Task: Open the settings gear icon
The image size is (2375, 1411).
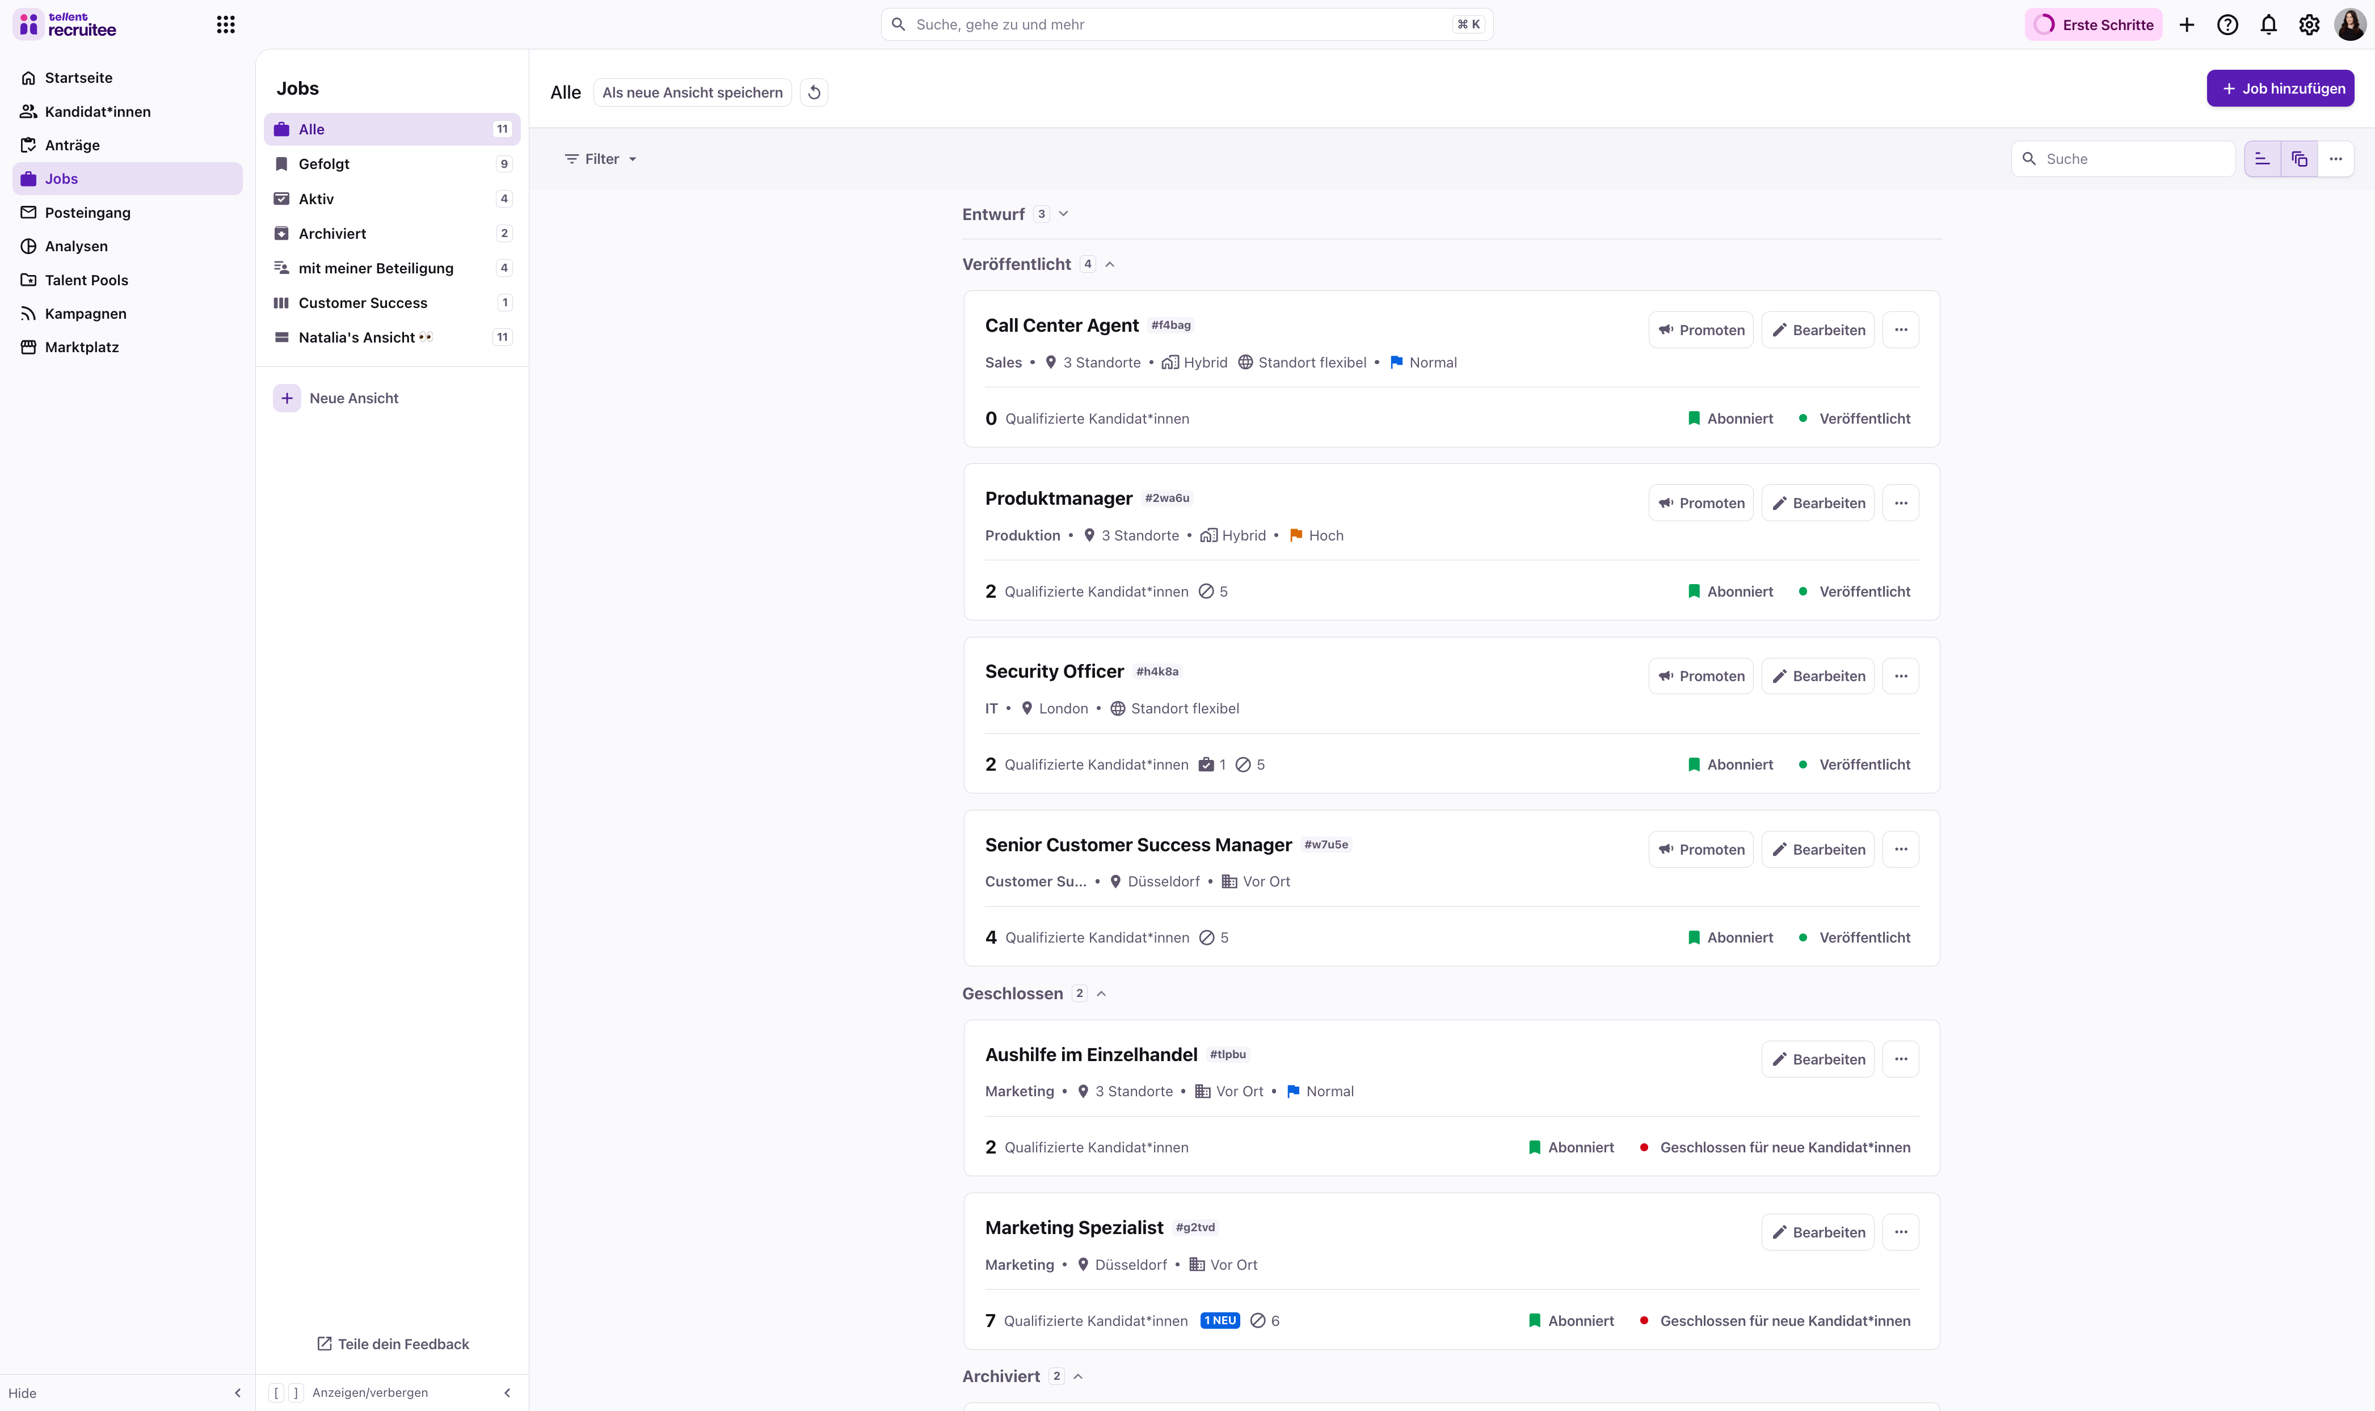Action: point(2309,25)
